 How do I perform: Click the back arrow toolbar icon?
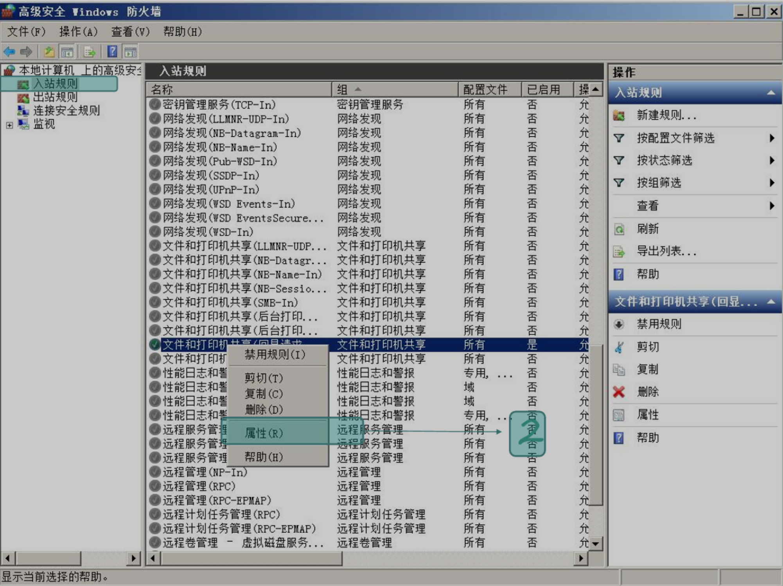tap(9, 52)
